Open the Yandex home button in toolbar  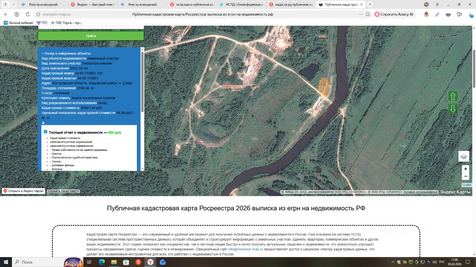17,14
